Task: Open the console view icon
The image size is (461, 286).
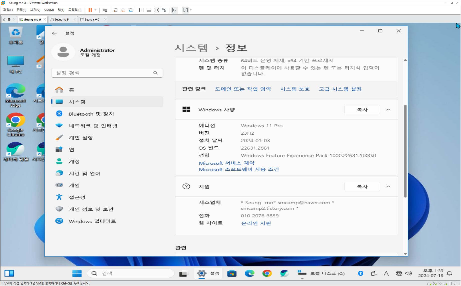Action: coord(175,10)
